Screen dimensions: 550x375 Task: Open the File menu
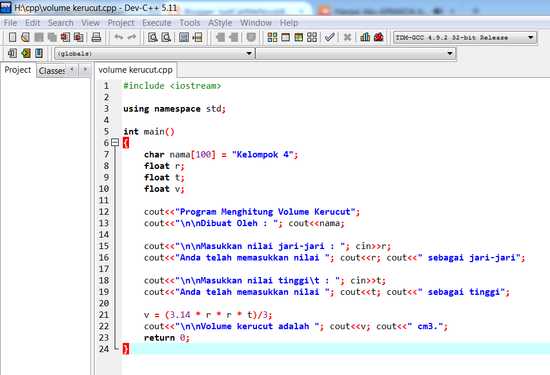10,23
